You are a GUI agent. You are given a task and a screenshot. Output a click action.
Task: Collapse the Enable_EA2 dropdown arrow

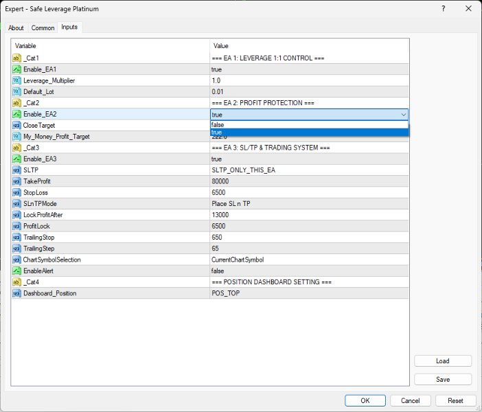coord(403,115)
